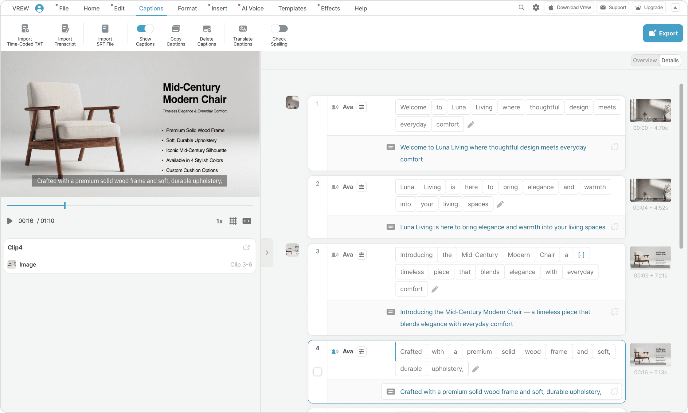Click the grid overlay icon under preview

(x=233, y=221)
